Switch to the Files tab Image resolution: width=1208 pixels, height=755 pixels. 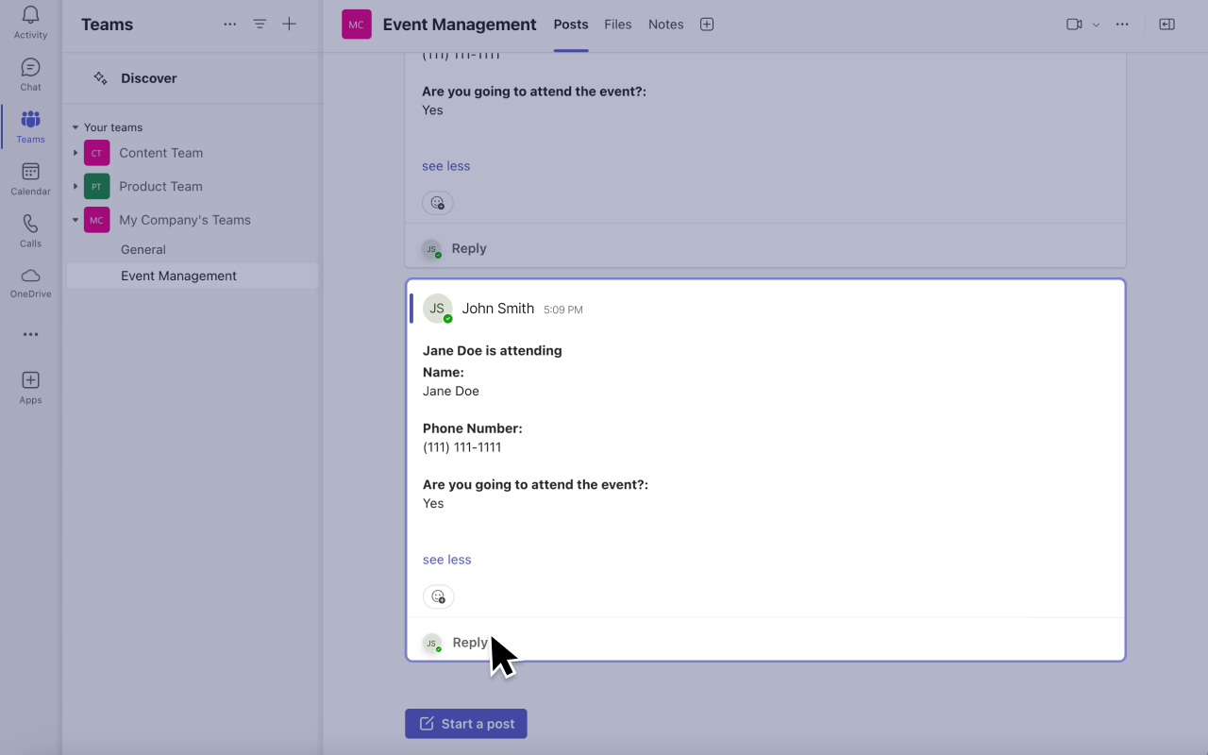click(x=618, y=24)
